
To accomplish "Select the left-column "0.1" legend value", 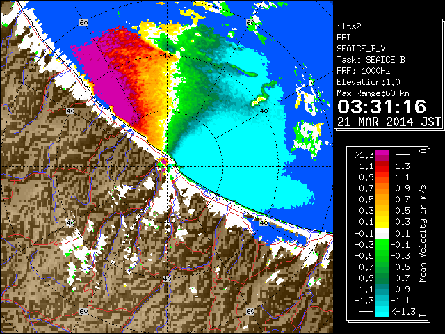I will (x=366, y=221).
